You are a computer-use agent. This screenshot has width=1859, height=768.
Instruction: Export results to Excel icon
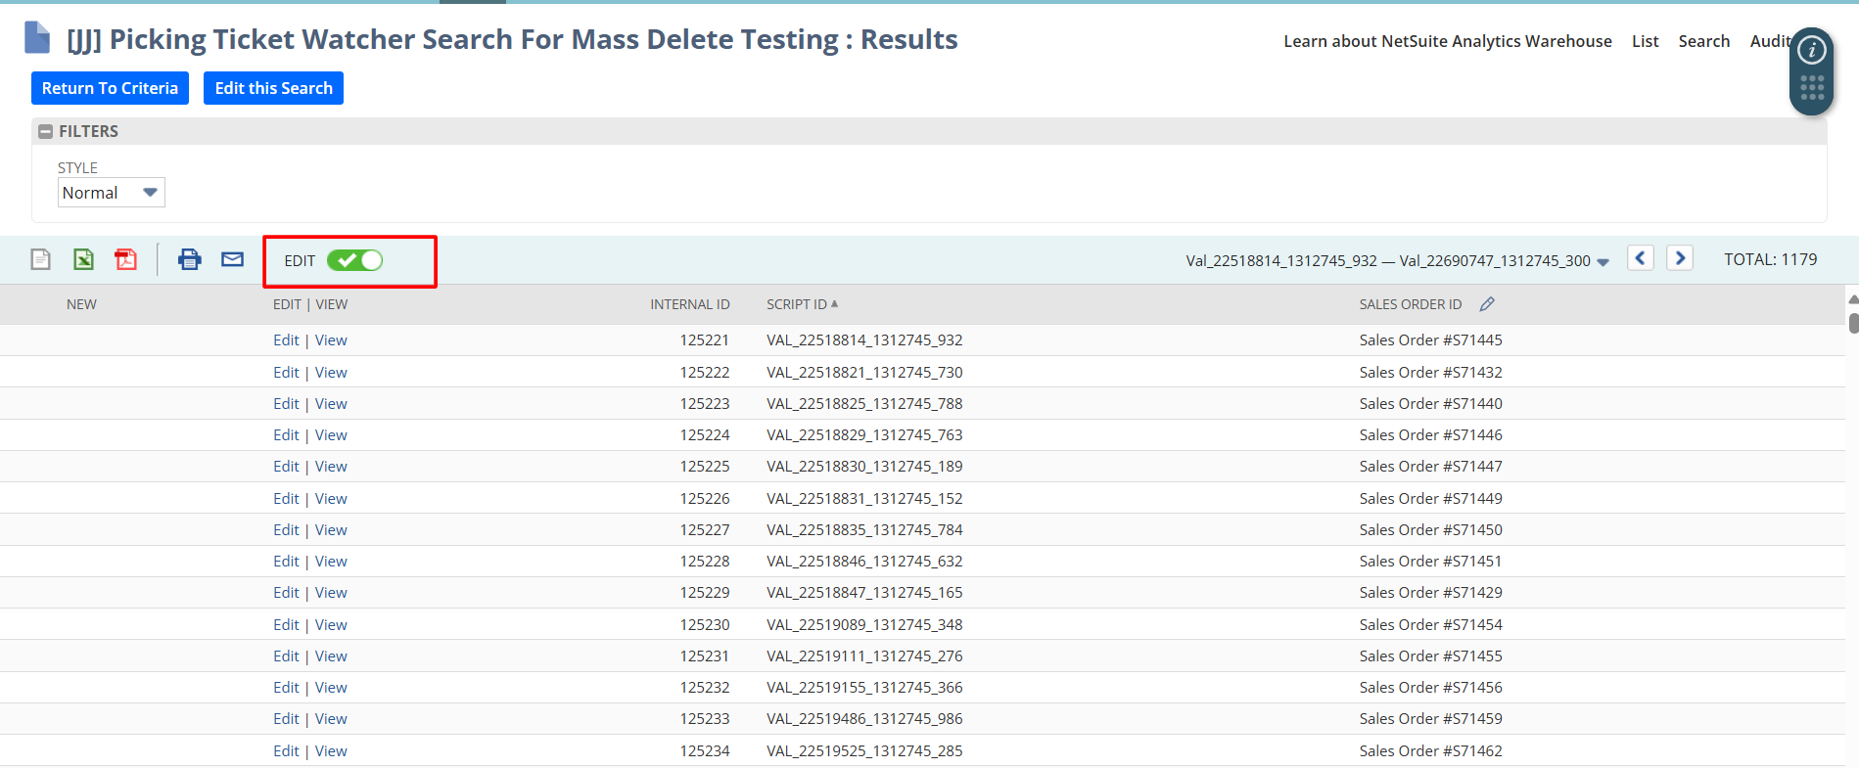coord(83,259)
